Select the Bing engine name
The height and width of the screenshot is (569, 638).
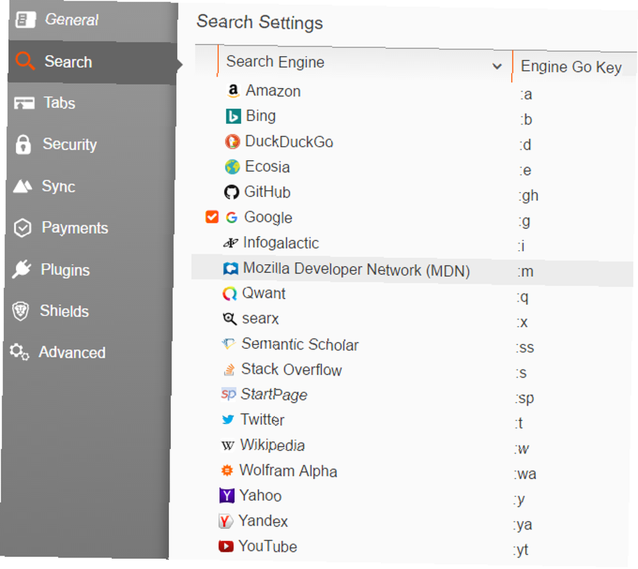[261, 116]
